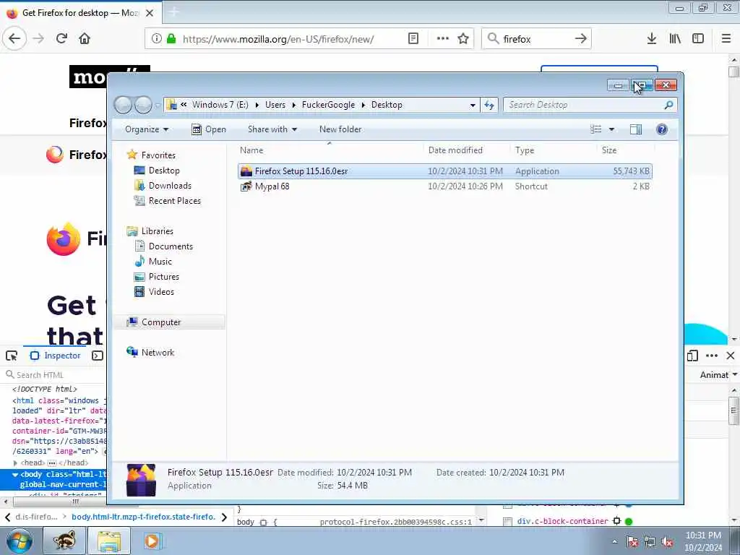Open page actions three-dot menu in URL bar

click(x=443, y=39)
